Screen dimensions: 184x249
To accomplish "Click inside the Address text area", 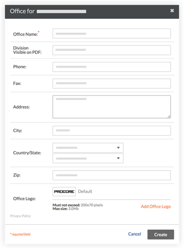I will 112,107.
